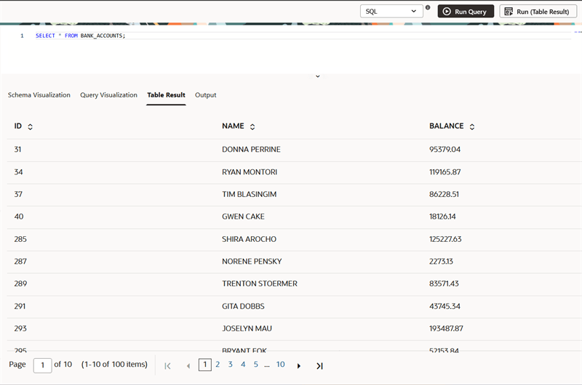Click ID cell 285
The height and width of the screenshot is (385, 582).
20,239
